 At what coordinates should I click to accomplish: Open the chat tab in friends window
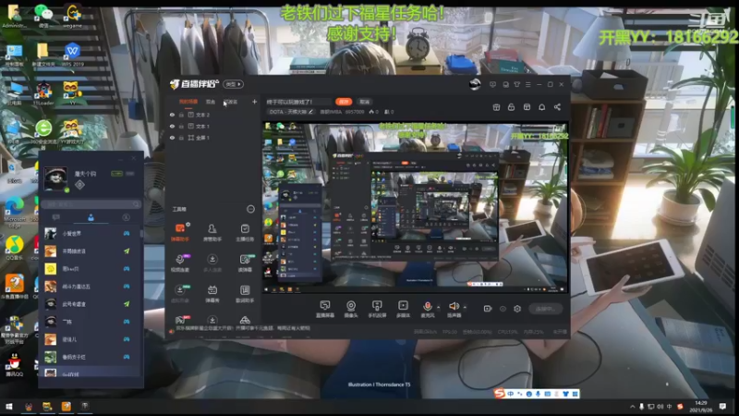56,217
